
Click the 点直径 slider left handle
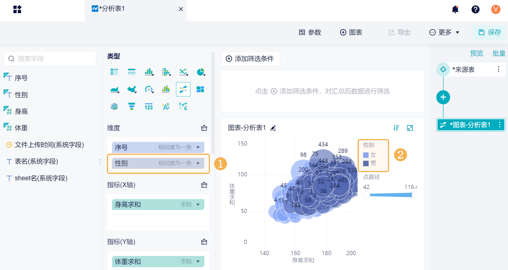(x=366, y=195)
